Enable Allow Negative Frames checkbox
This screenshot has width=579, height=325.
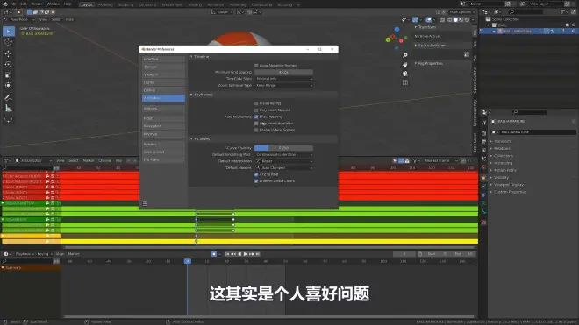[256, 66]
